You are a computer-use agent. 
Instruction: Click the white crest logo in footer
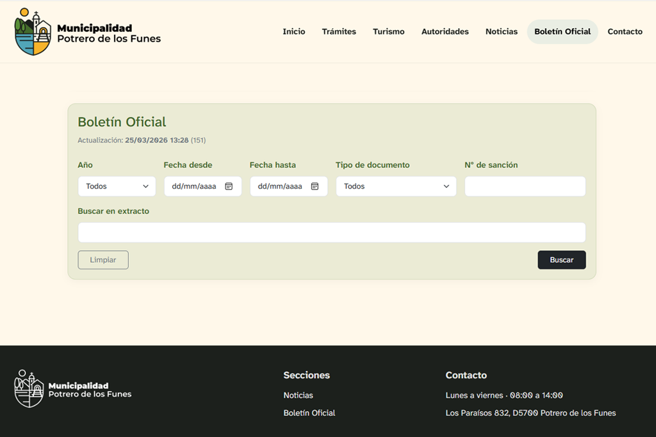[x=29, y=388]
